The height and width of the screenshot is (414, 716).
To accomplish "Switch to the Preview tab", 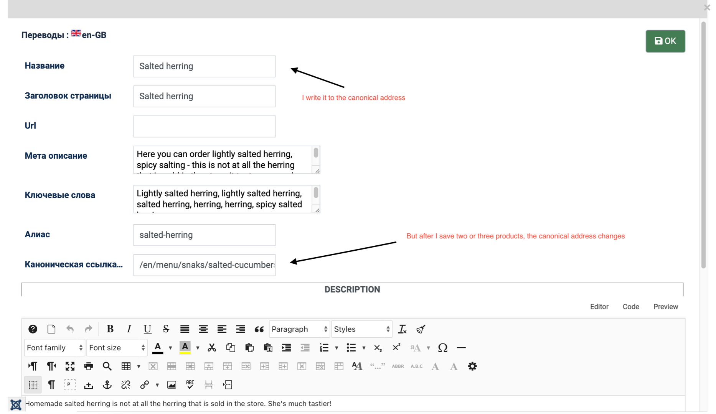I will [x=666, y=307].
